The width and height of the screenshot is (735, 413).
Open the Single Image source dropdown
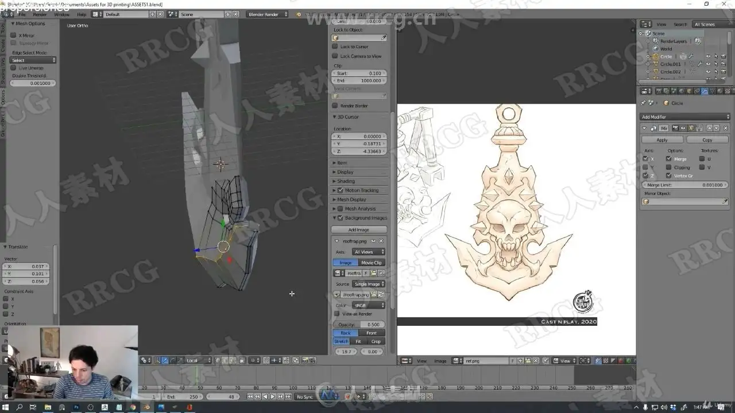click(368, 284)
